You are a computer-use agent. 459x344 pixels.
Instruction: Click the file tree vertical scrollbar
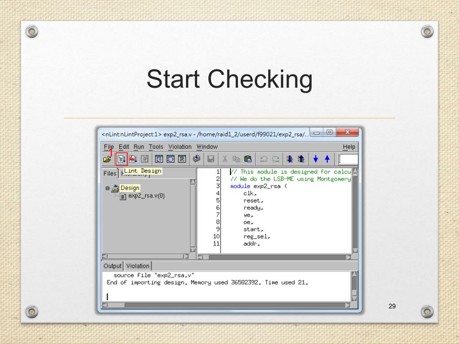pos(193,215)
